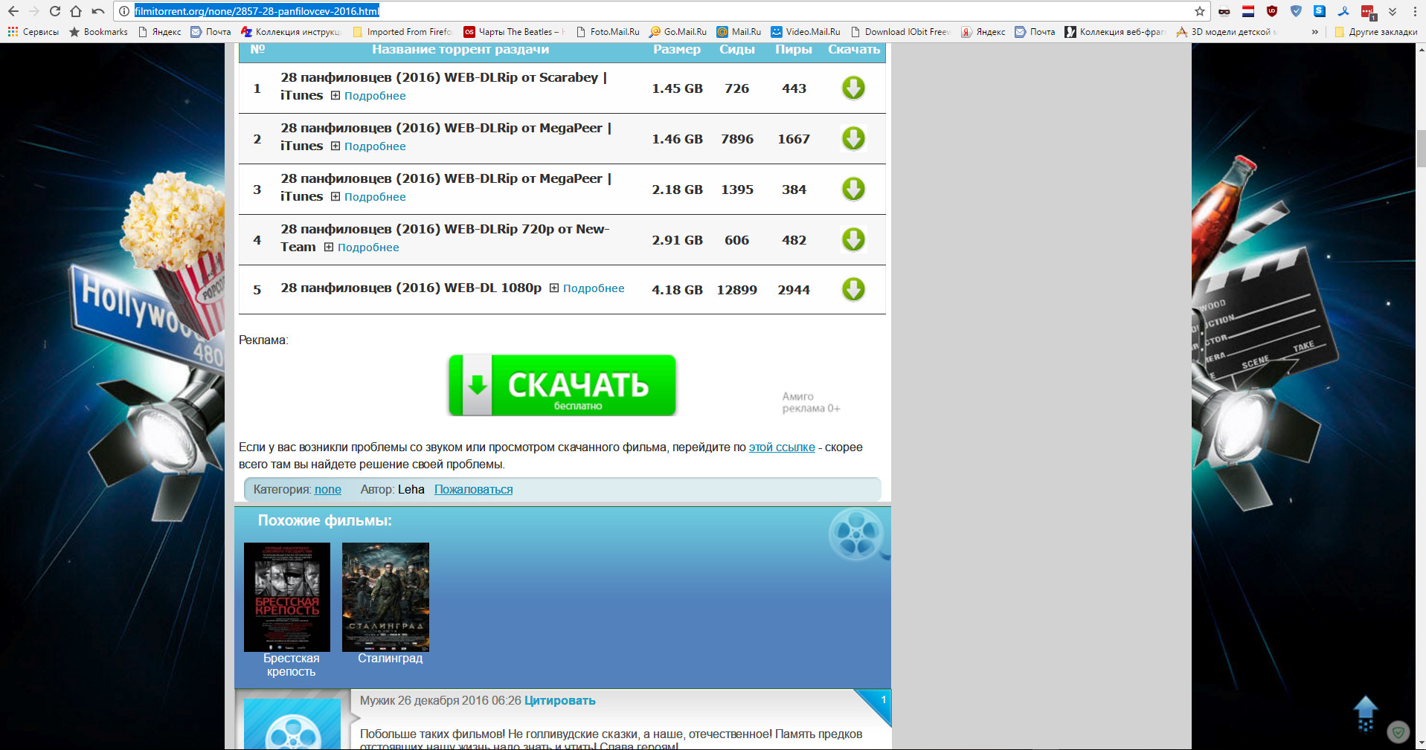The height and width of the screenshot is (750, 1426).
Task: Open the Video.Mail.Ru bookmark
Action: [x=806, y=32]
